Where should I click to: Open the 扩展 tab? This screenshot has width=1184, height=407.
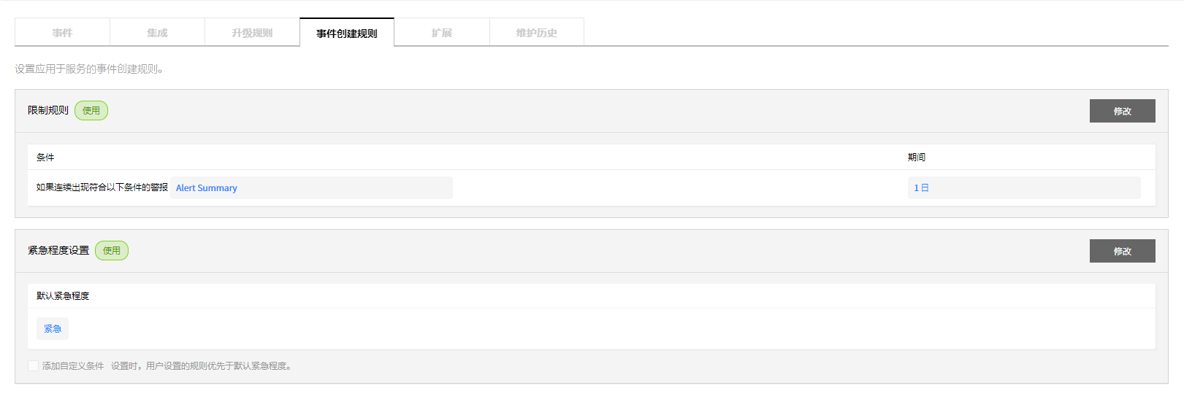coord(442,33)
